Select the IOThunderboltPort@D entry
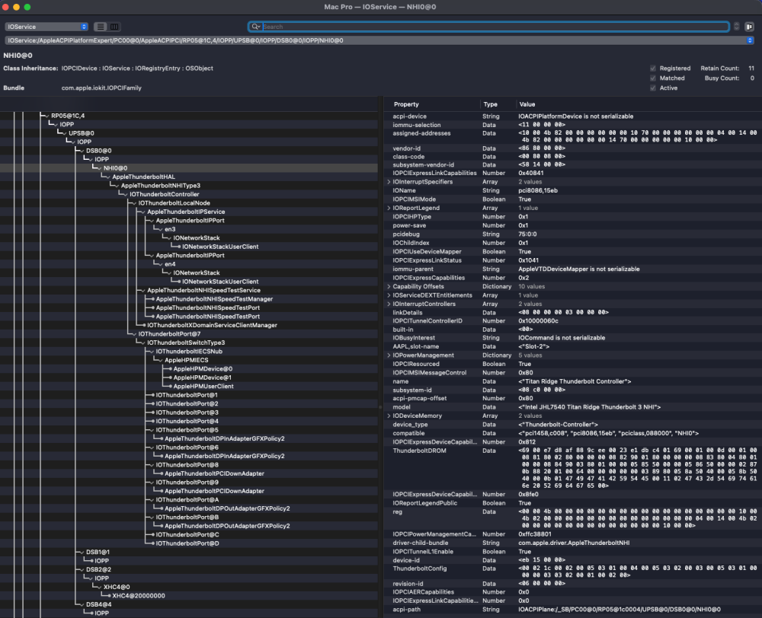This screenshot has height=618, width=762. point(187,543)
